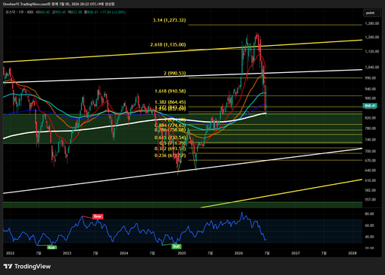Click 80.00 on the RSI axis
This screenshot has height=275, width=385.
369,214
